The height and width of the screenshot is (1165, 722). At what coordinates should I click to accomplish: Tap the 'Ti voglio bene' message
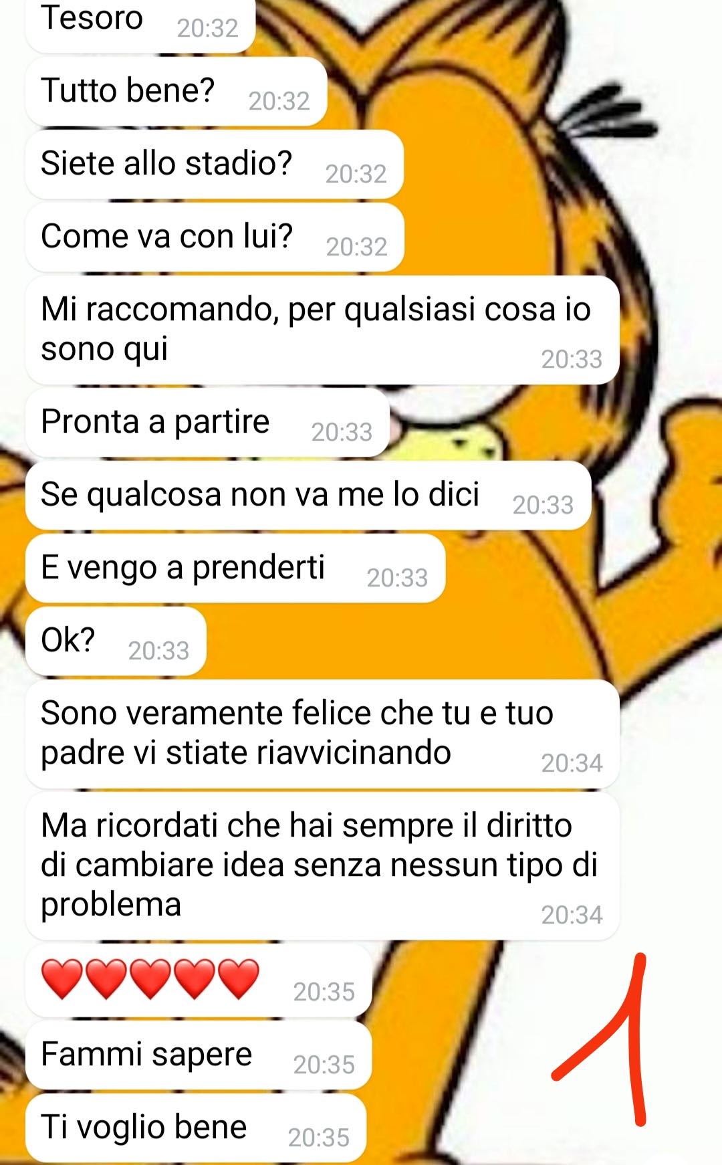click(196, 1128)
